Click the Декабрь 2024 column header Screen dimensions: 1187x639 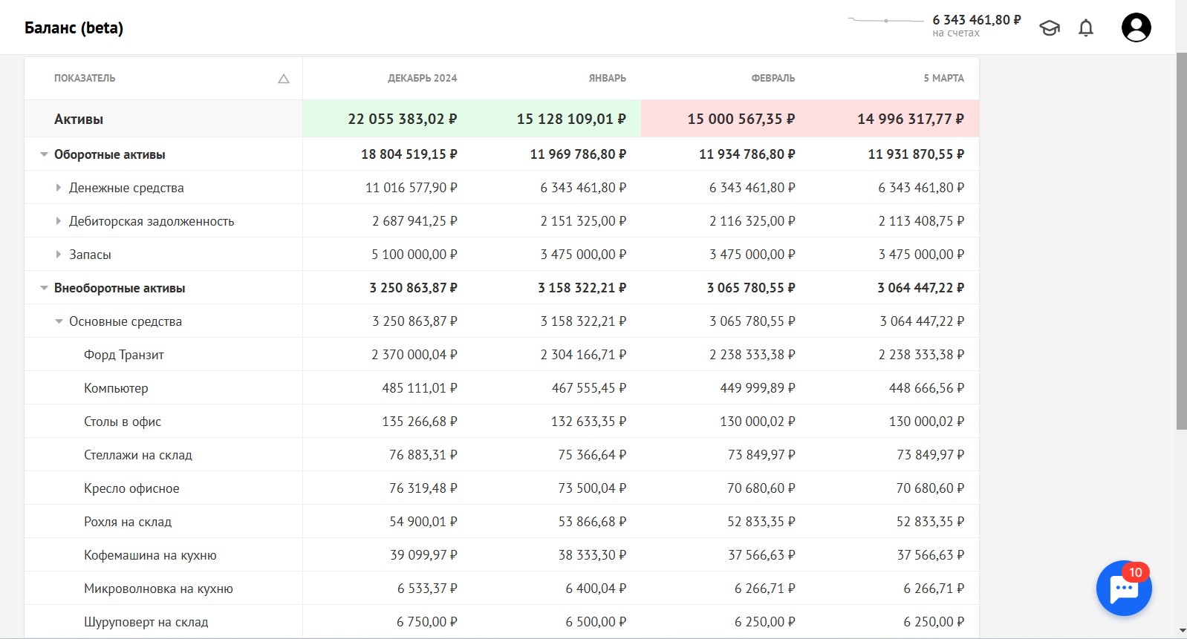click(x=422, y=78)
